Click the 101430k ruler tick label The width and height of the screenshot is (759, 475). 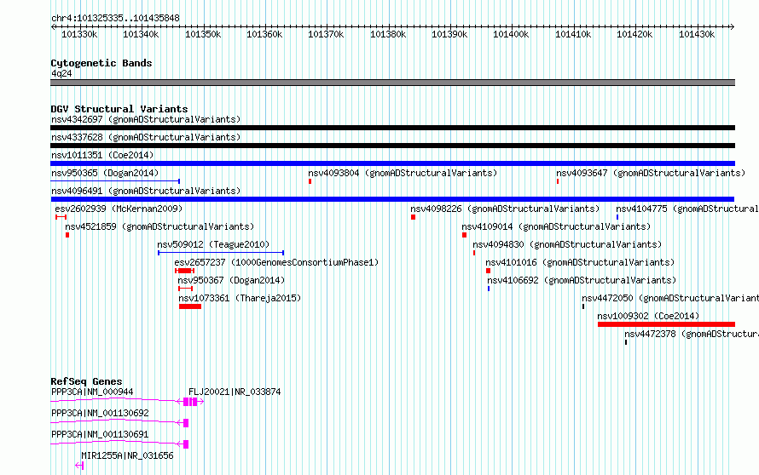click(x=696, y=34)
